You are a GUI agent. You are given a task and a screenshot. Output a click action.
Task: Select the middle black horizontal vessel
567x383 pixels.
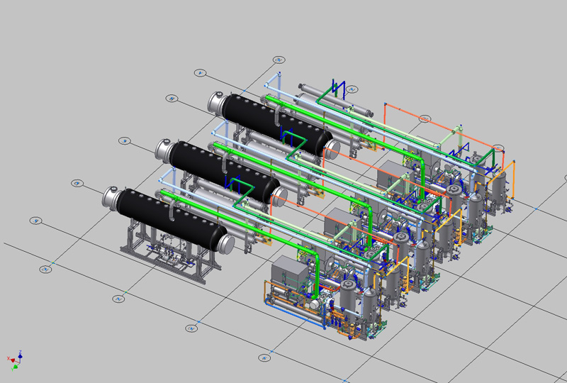click(224, 172)
